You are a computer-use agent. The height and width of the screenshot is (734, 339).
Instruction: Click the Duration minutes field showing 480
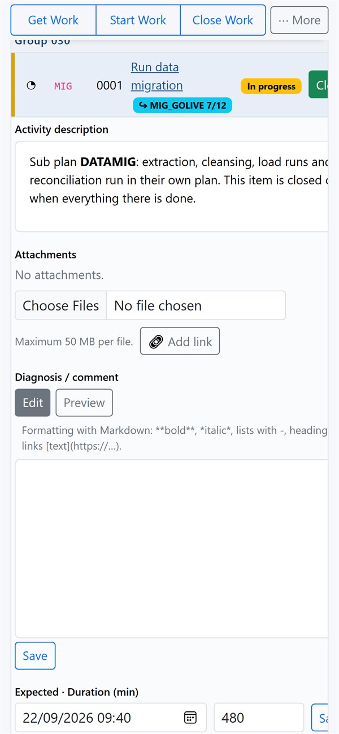[x=259, y=718]
